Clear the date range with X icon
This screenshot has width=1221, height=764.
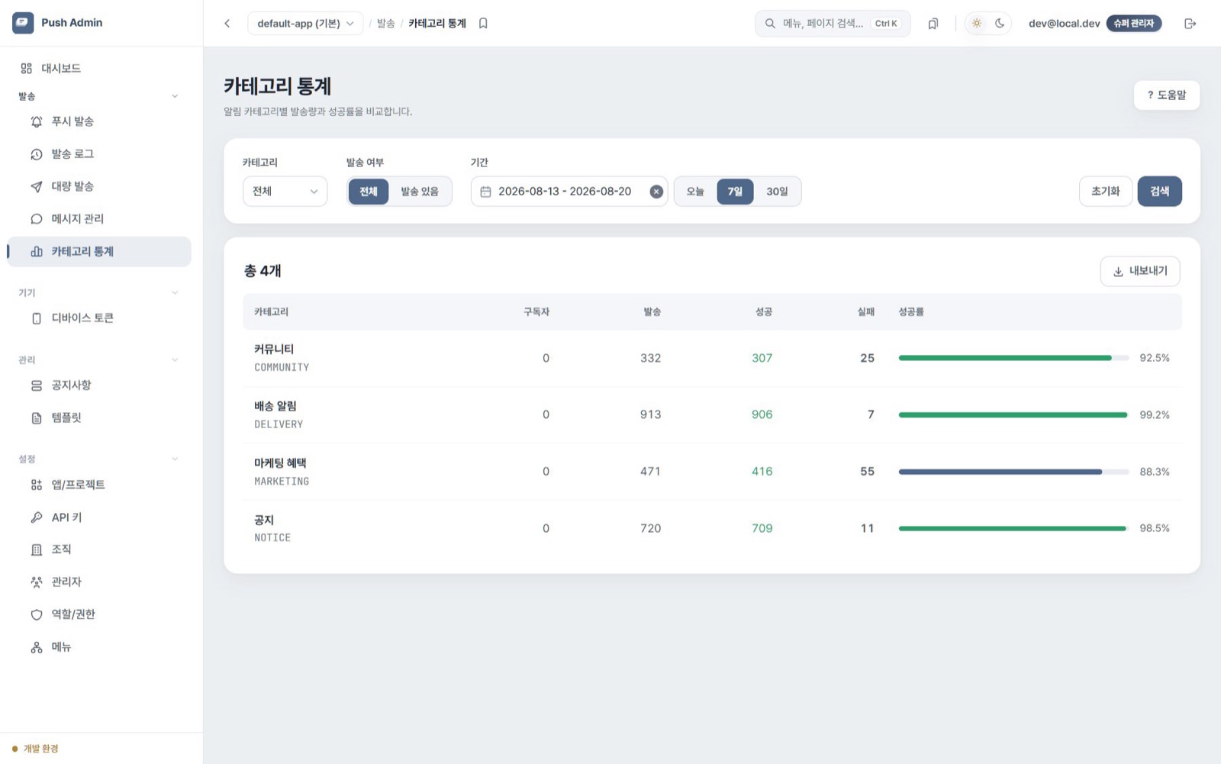(656, 192)
